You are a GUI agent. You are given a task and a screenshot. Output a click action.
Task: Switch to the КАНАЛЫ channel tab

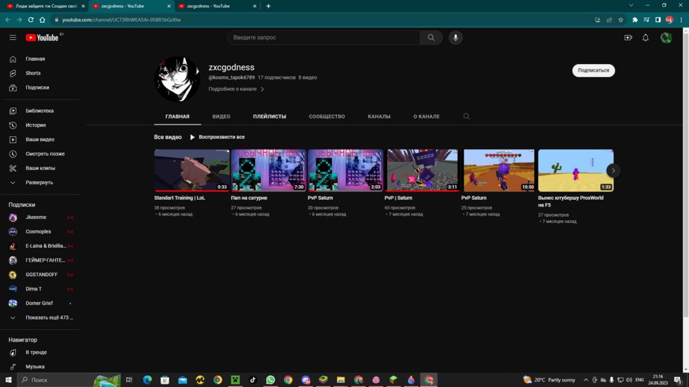[x=379, y=116]
